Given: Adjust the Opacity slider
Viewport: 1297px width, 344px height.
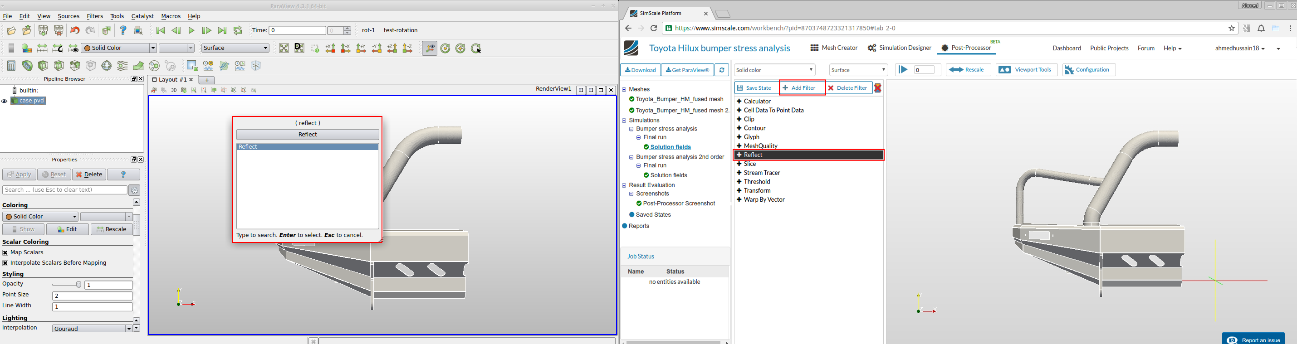Looking at the screenshot, I should (x=67, y=285).
